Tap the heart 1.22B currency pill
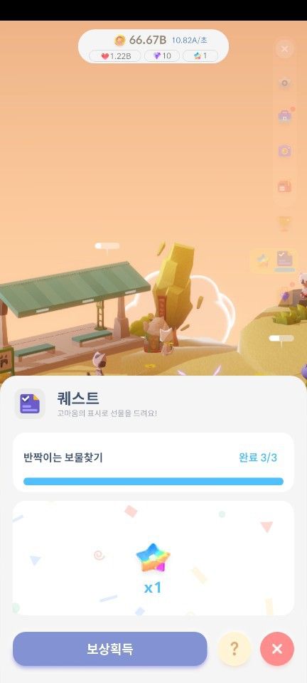Image resolution: width=307 pixels, height=683 pixels. click(x=115, y=56)
